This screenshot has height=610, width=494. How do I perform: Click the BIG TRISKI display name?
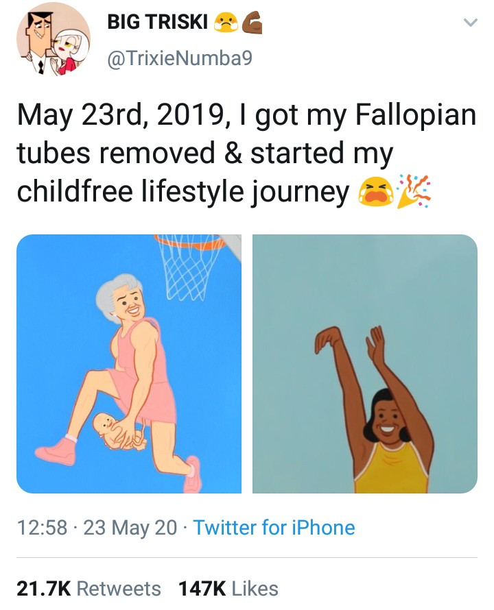[158, 22]
